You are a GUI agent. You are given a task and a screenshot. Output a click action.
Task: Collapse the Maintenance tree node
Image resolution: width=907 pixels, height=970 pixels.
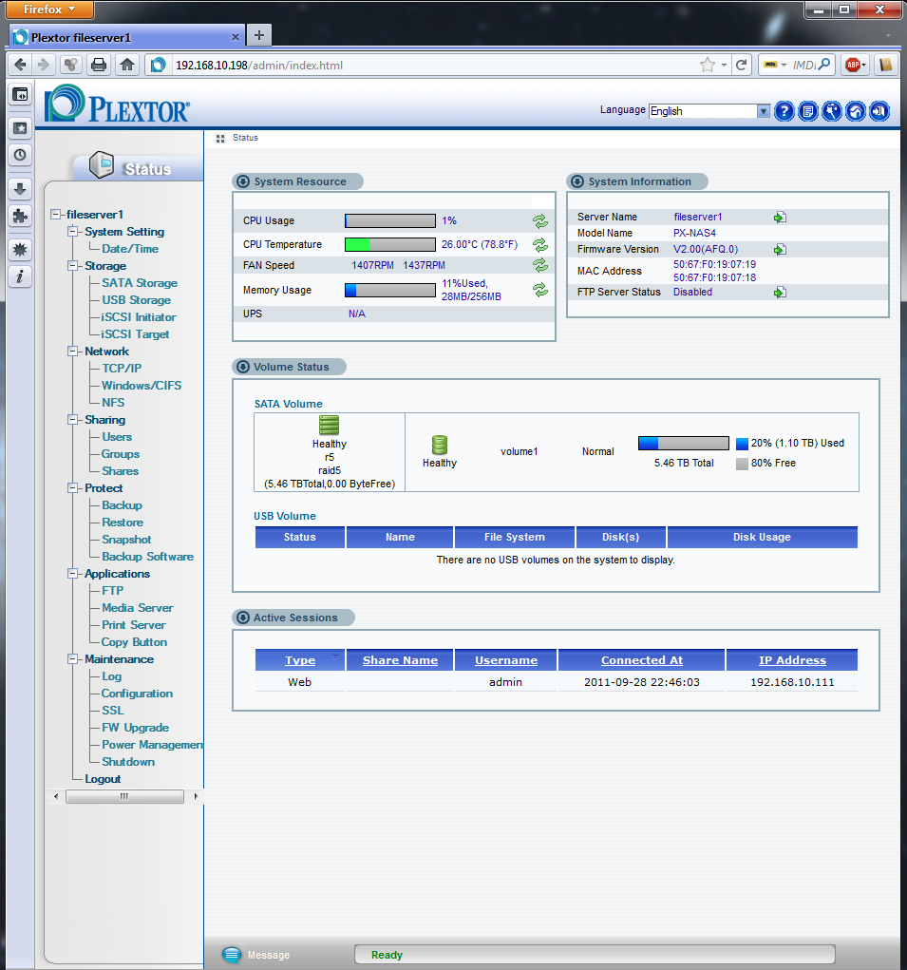[x=73, y=658]
